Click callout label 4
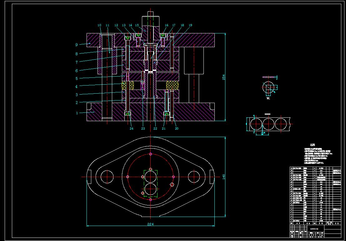Screen dimensions: 346x241 pos(77,87)
